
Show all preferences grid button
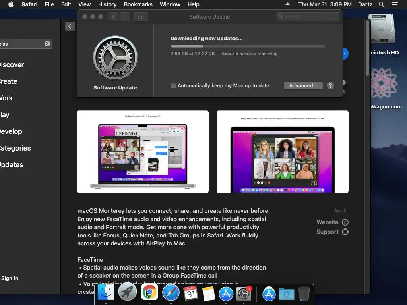click(x=141, y=17)
